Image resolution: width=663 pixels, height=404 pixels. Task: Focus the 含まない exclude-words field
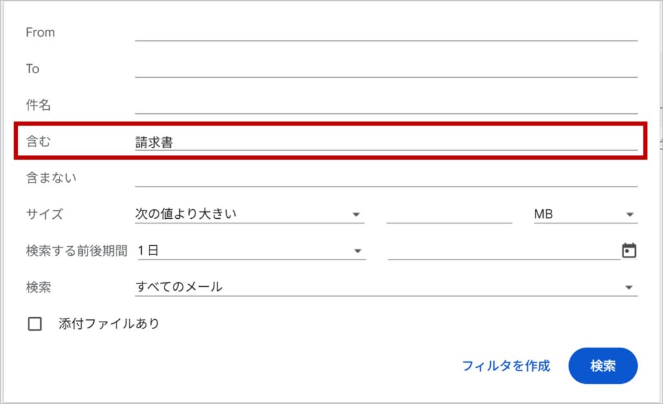(386, 177)
